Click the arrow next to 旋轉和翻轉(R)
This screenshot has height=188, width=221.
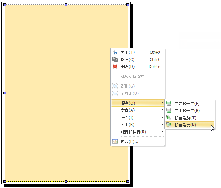(x=162, y=132)
